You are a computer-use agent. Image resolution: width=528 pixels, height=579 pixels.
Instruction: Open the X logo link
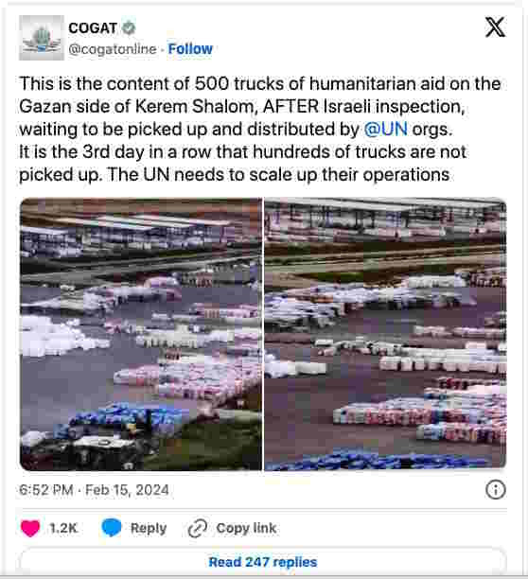495,27
